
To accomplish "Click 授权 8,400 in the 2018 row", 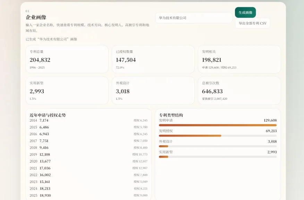I will [x=141, y=148].
